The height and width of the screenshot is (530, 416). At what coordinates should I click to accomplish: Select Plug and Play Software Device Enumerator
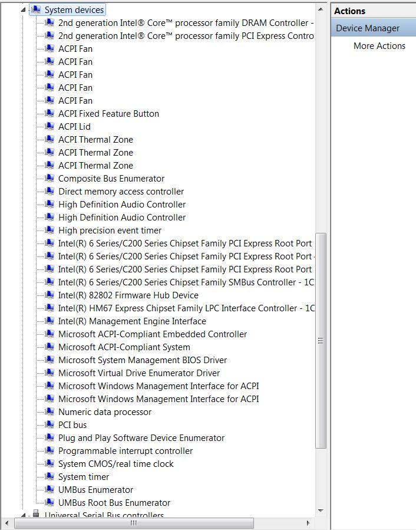tap(141, 437)
